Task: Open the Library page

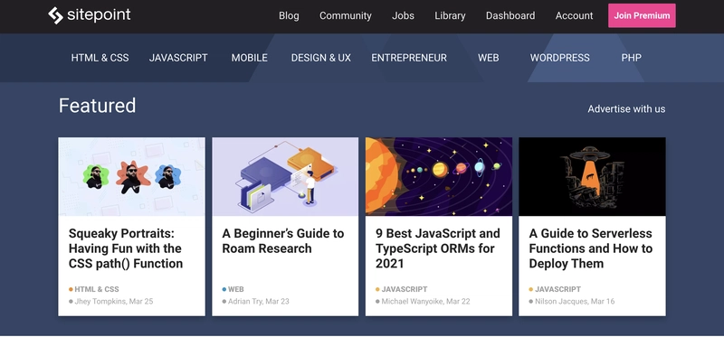Action: [x=450, y=15]
